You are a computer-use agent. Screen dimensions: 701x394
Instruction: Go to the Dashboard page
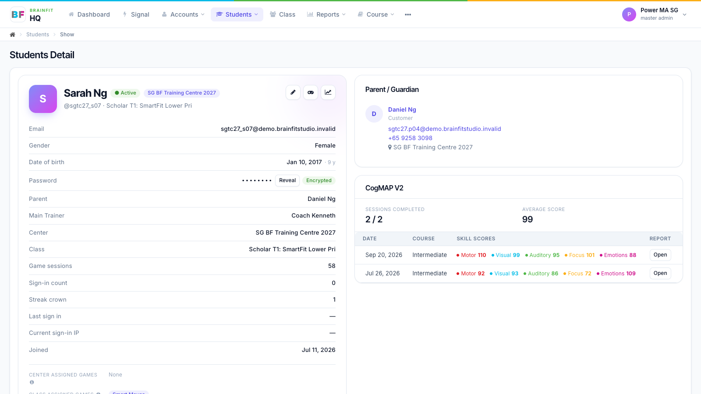point(89,14)
